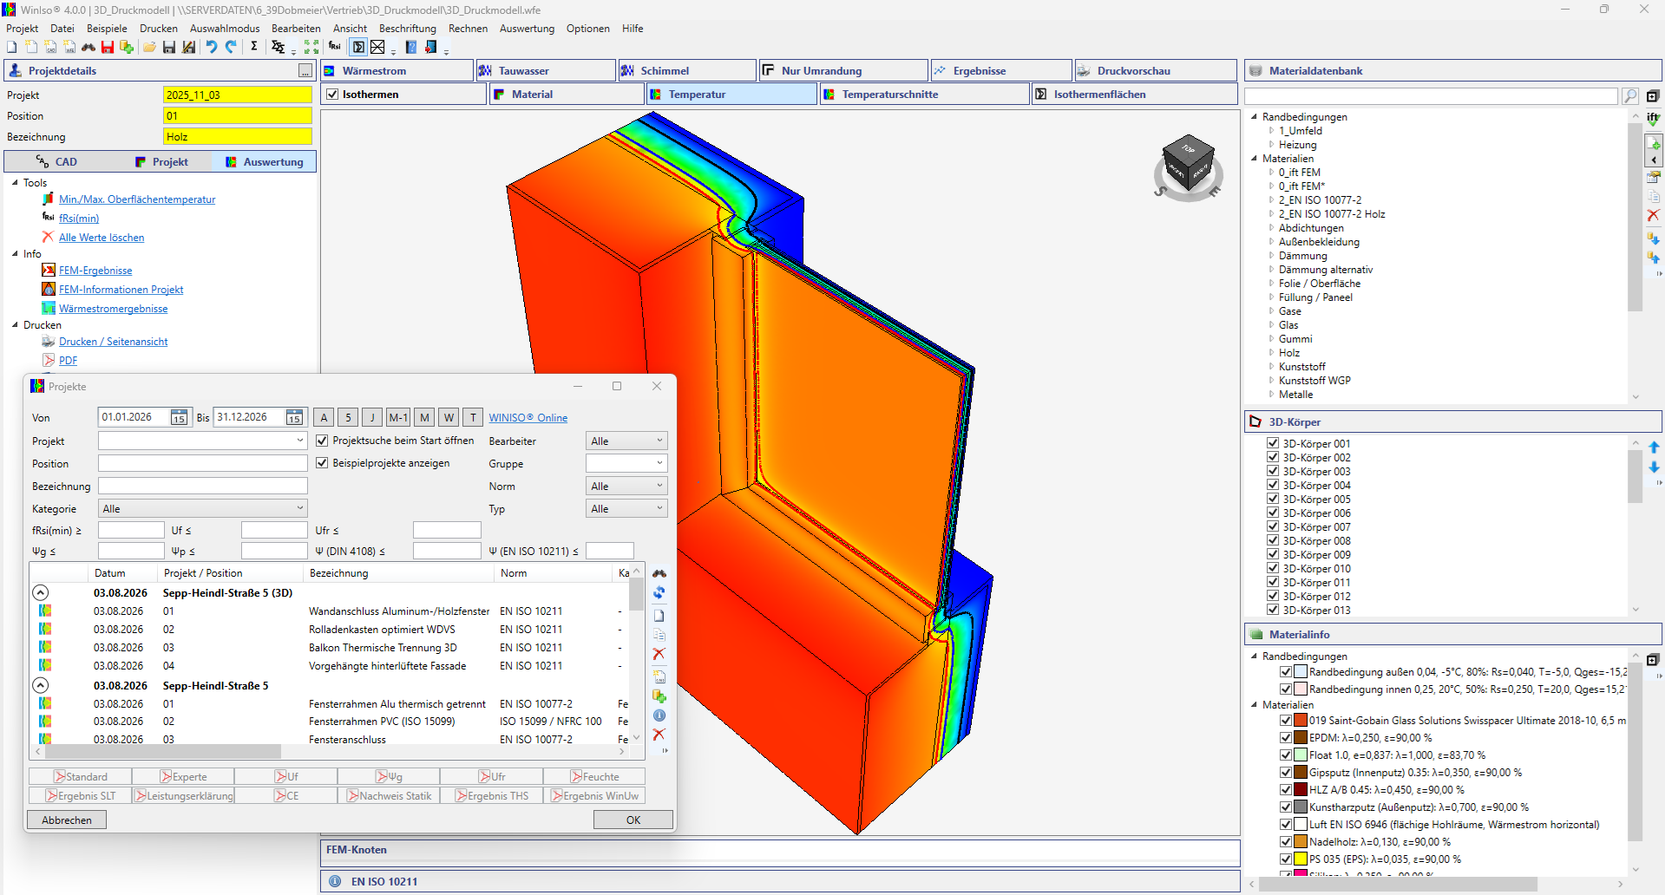This screenshot has width=1665, height=895.
Task: Open the Rechnen menu
Action: 468,29
